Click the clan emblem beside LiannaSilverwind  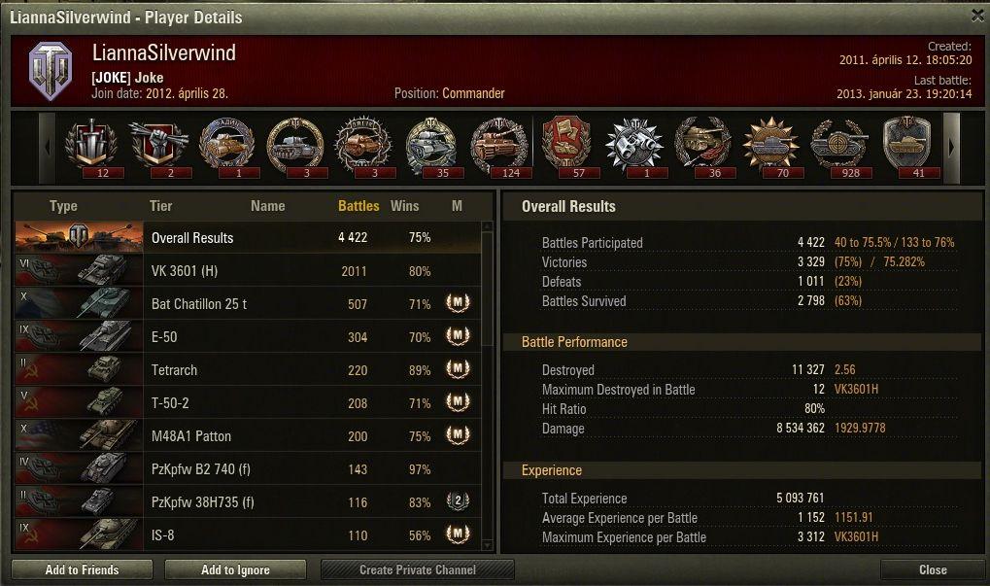pyautogui.click(x=51, y=71)
